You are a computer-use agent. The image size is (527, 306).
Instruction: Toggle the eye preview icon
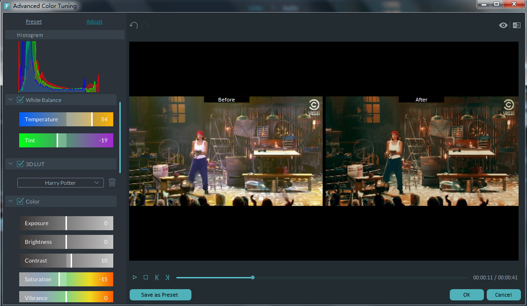(x=503, y=26)
